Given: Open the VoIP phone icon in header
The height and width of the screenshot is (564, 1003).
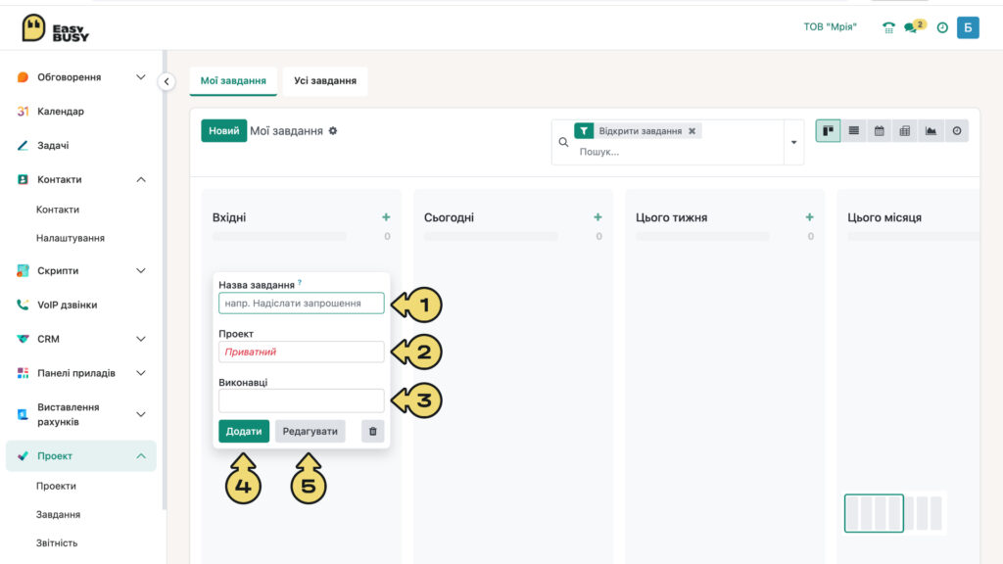Looking at the screenshot, I should tap(888, 27).
